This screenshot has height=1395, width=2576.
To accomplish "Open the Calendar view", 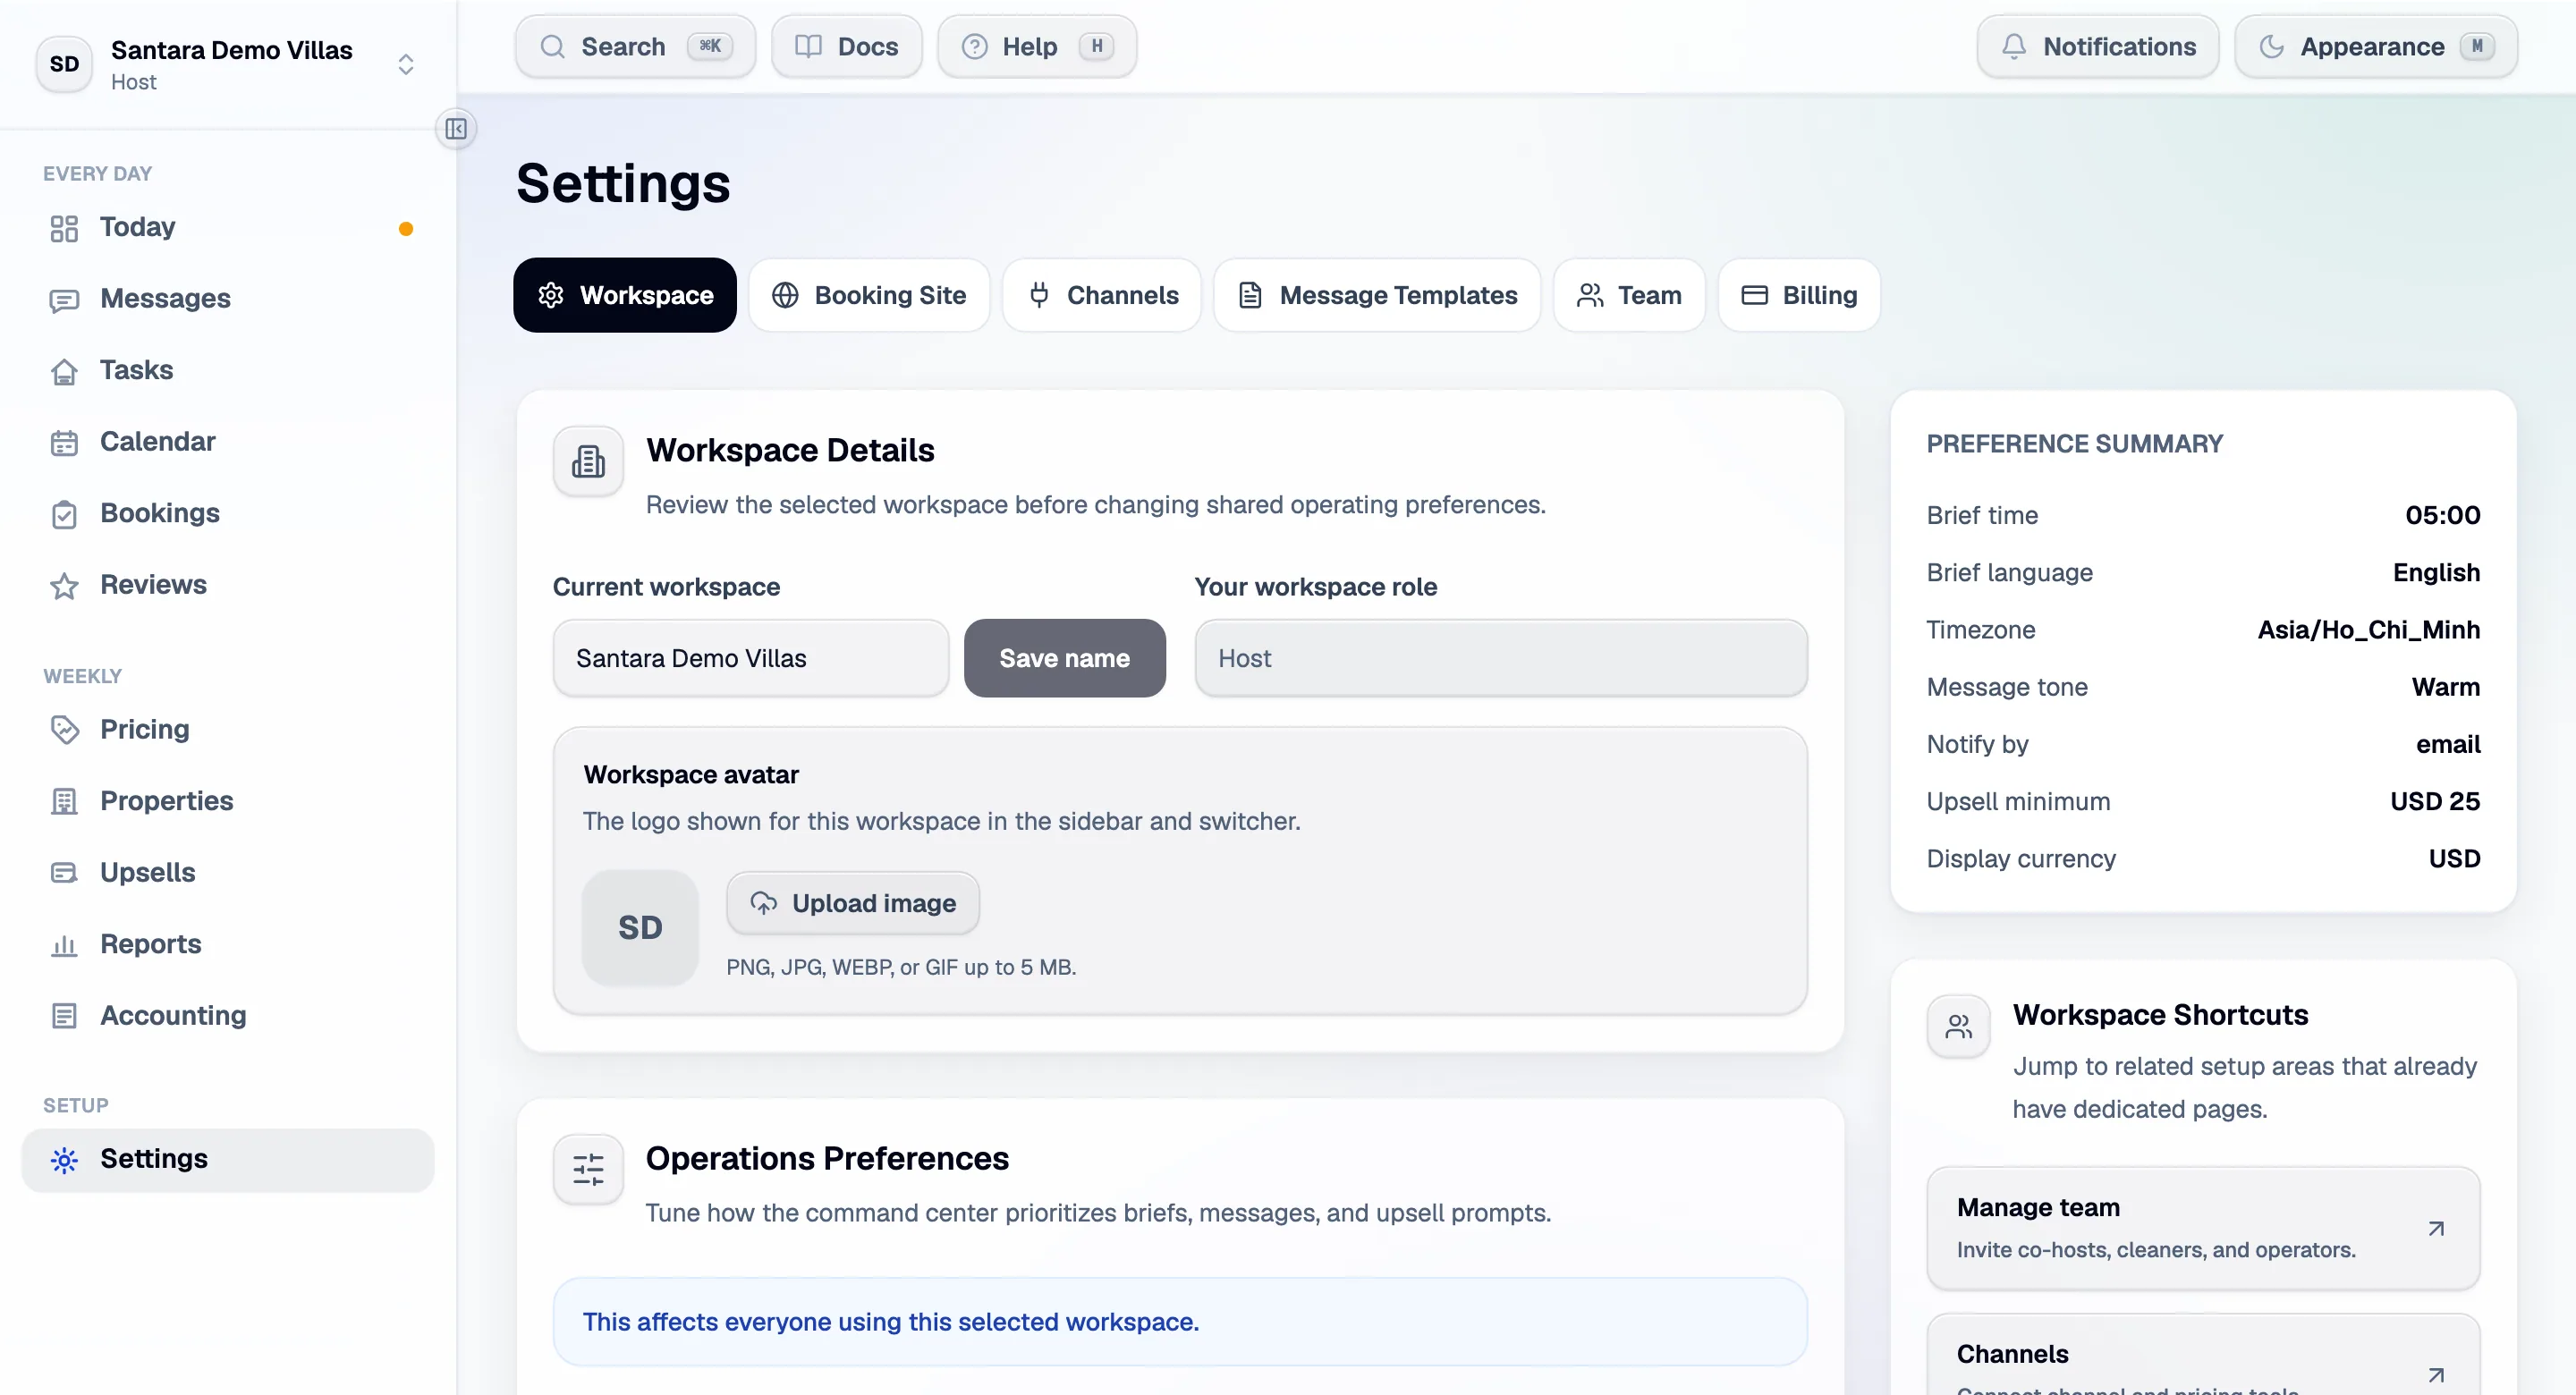I will click(x=228, y=442).
